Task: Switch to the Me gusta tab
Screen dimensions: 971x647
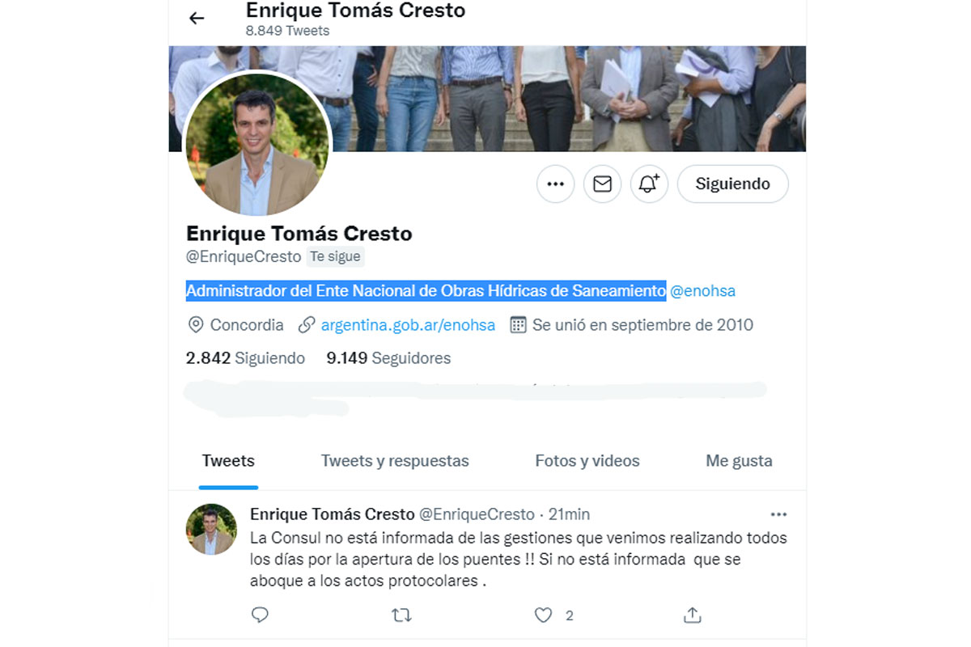Action: (739, 461)
